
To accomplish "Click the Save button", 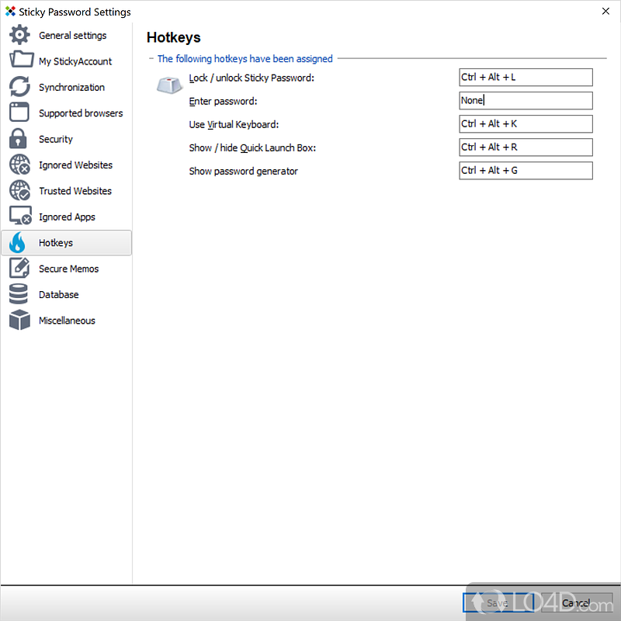I will coord(498,602).
